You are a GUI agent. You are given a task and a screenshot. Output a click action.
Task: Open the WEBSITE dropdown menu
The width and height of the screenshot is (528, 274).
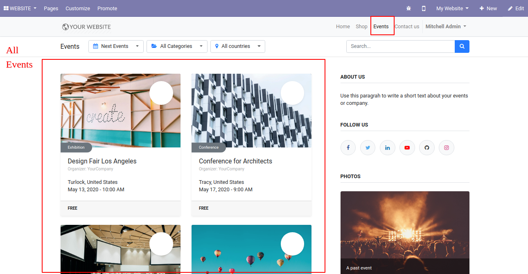(x=20, y=8)
